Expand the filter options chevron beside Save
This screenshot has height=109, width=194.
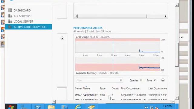tap(163, 80)
